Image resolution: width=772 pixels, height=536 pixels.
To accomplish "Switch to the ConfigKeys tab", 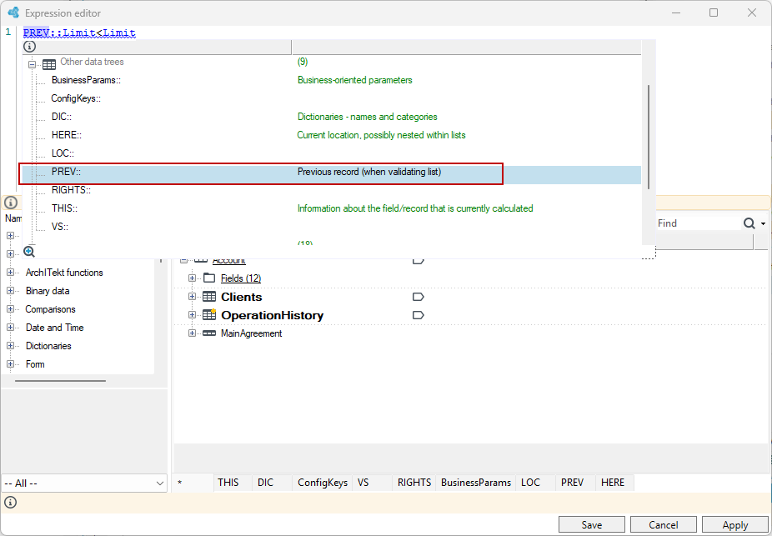I will click(x=322, y=483).
